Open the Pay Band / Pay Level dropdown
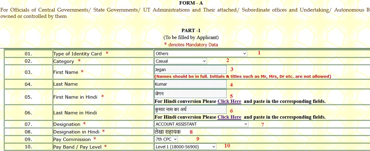The width and height of the screenshot is (370, 151). tap(185, 147)
